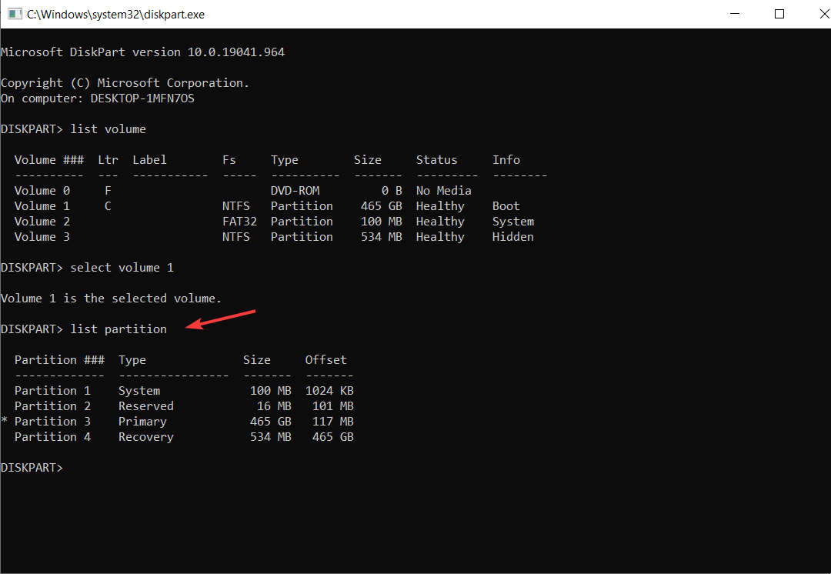This screenshot has height=574, width=831.
Task: Click the 'Volume 3' row label
Action: [42, 236]
